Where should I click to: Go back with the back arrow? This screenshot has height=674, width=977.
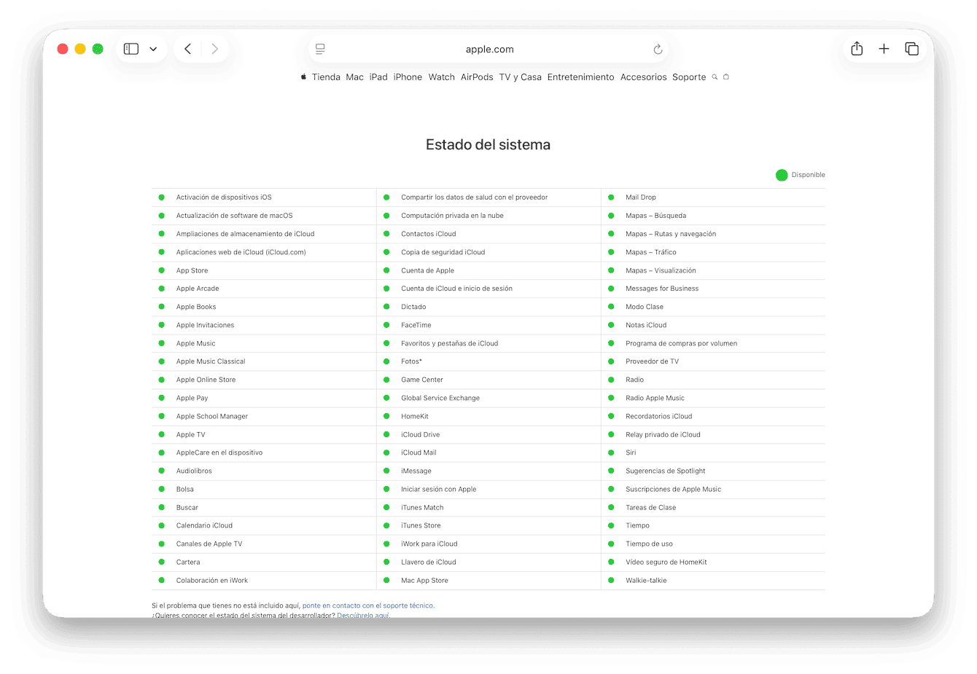(x=188, y=49)
